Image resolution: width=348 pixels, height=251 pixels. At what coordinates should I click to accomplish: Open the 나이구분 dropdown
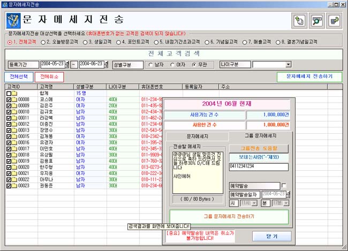(288, 65)
